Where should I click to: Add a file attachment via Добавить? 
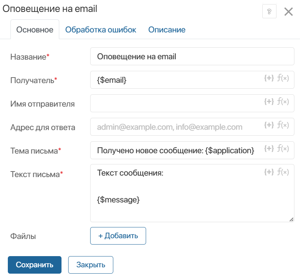(118, 236)
